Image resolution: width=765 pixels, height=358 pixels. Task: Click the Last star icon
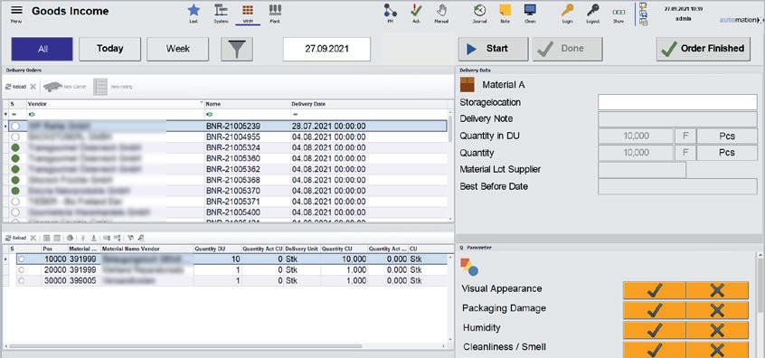click(x=194, y=10)
